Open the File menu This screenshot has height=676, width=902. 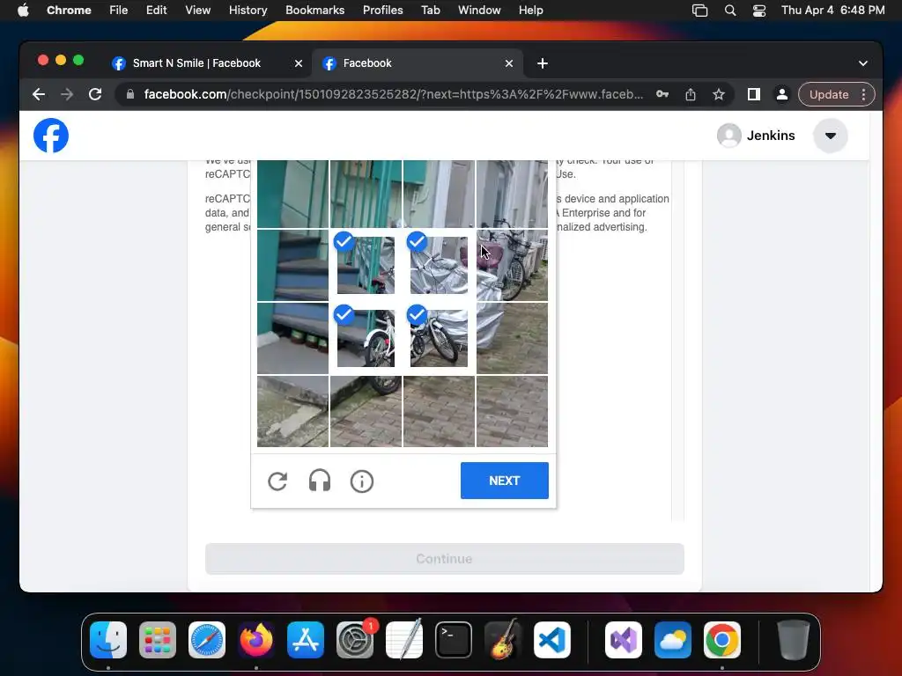pyautogui.click(x=119, y=11)
